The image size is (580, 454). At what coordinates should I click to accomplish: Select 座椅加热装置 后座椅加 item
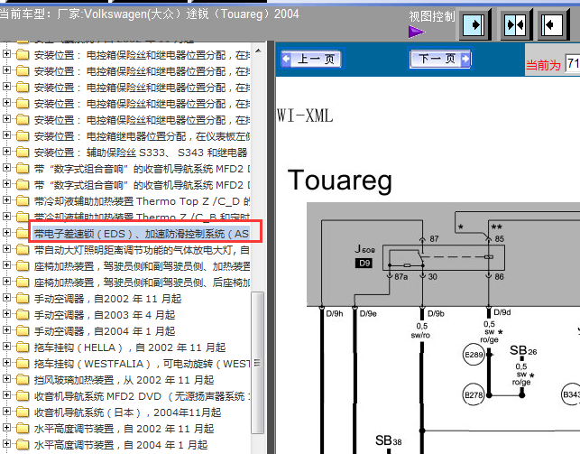(142, 283)
